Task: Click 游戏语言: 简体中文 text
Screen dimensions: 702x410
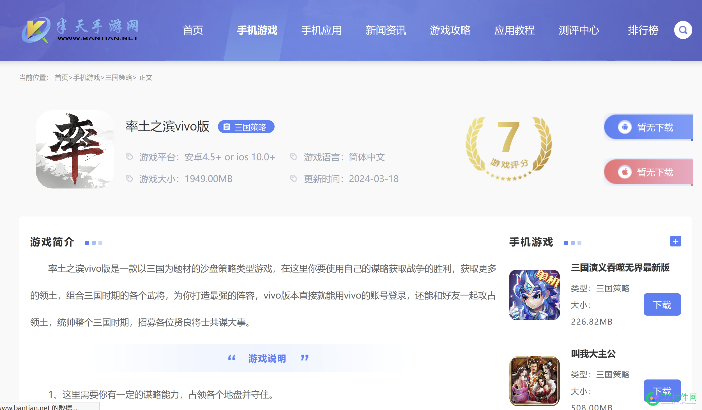Action: [x=344, y=157]
